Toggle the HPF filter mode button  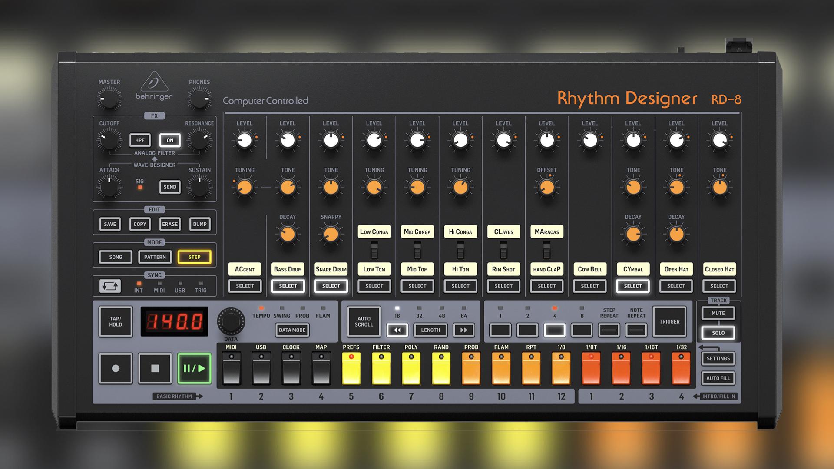140,140
